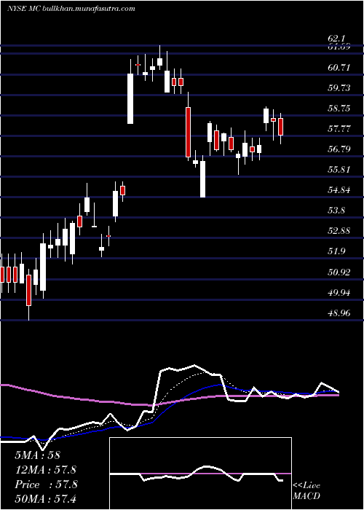Image resolution: width=364 pixels, height=510 pixels.
Task: Click the last red candlestick on the right
Action: coord(281,127)
